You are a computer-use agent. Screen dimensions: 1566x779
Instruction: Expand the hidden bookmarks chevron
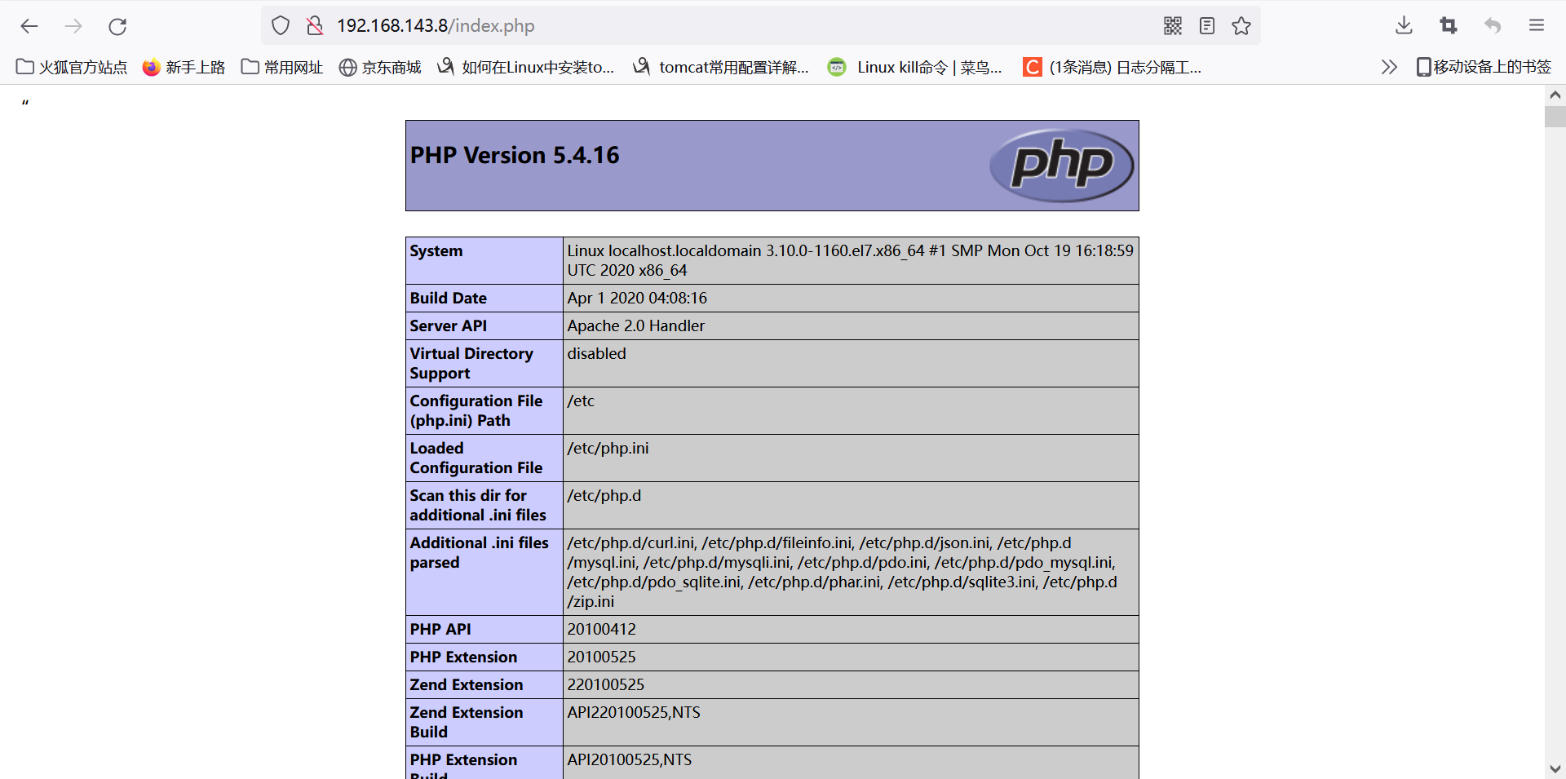(1389, 67)
